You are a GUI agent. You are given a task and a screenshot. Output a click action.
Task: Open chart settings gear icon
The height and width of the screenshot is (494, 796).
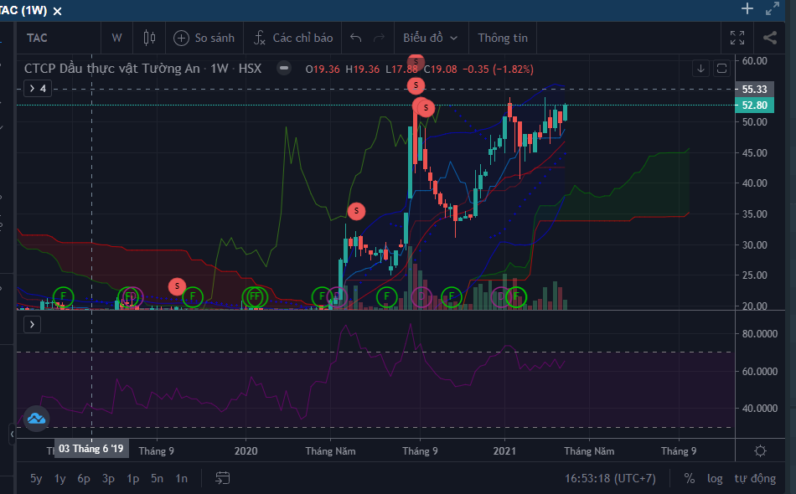pyautogui.click(x=760, y=450)
